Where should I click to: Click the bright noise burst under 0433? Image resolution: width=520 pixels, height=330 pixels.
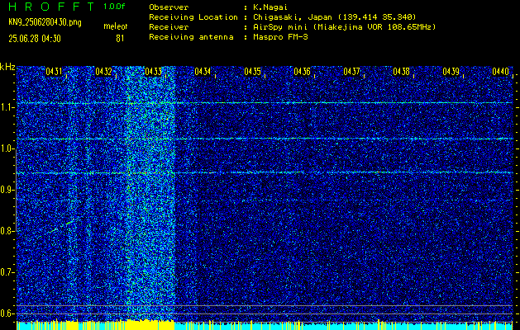pyautogui.click(x=151, y=194)
